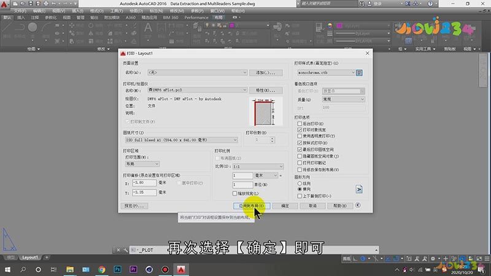Open Photoshop from the taskbar
Image resolution: width=491 pixels, height=276 pixels.
(117, 269)
